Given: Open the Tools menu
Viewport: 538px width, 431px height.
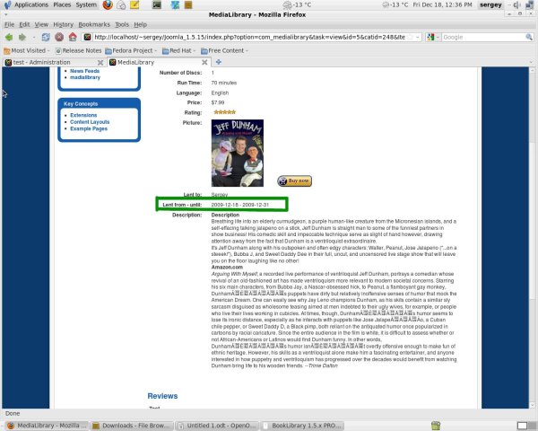Looking at the screenshot, I should (122, 24).
